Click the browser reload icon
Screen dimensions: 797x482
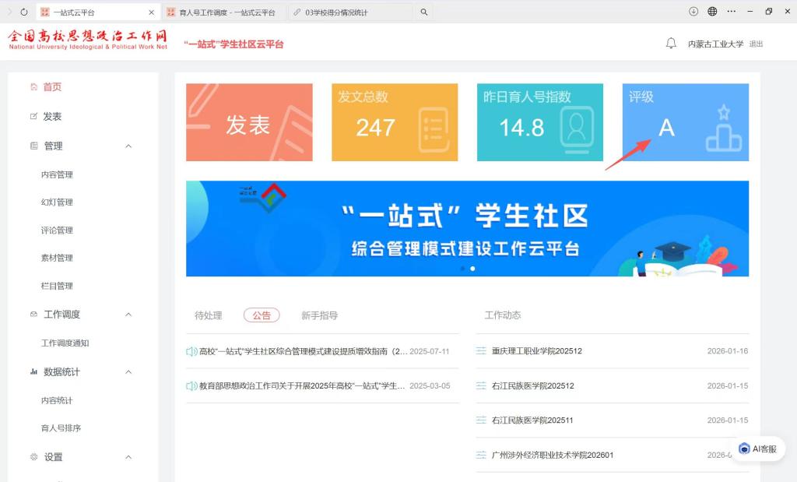coord(24,12)
